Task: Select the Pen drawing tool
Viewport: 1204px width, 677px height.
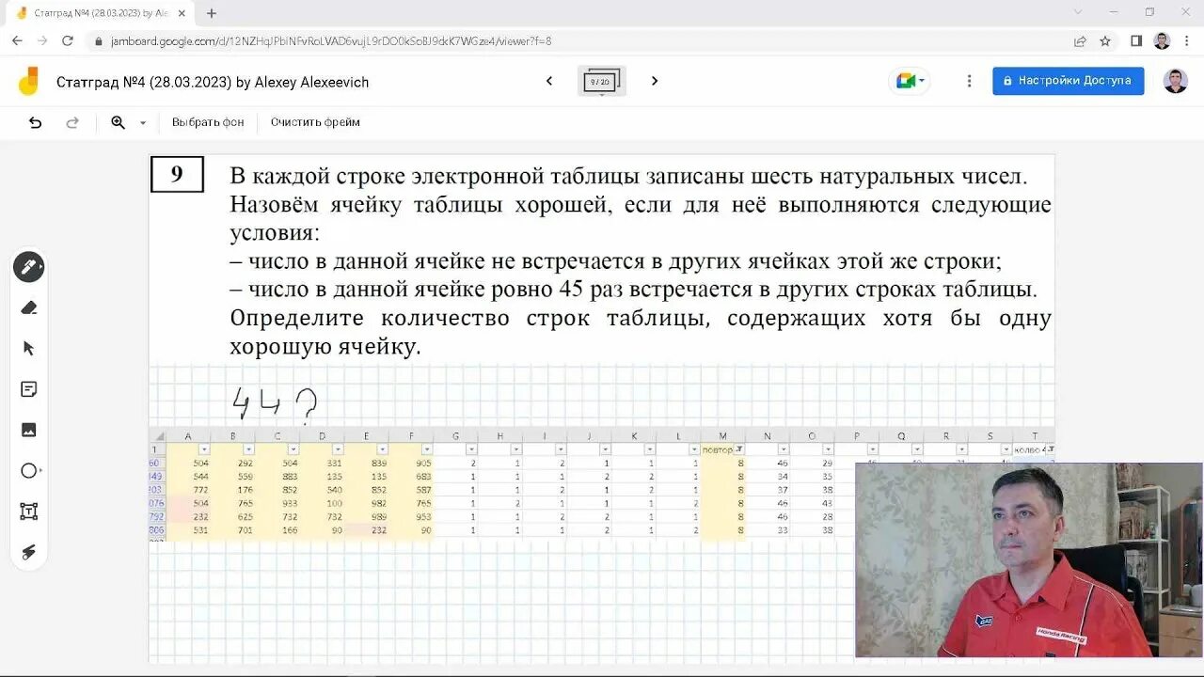Action: 29,267
